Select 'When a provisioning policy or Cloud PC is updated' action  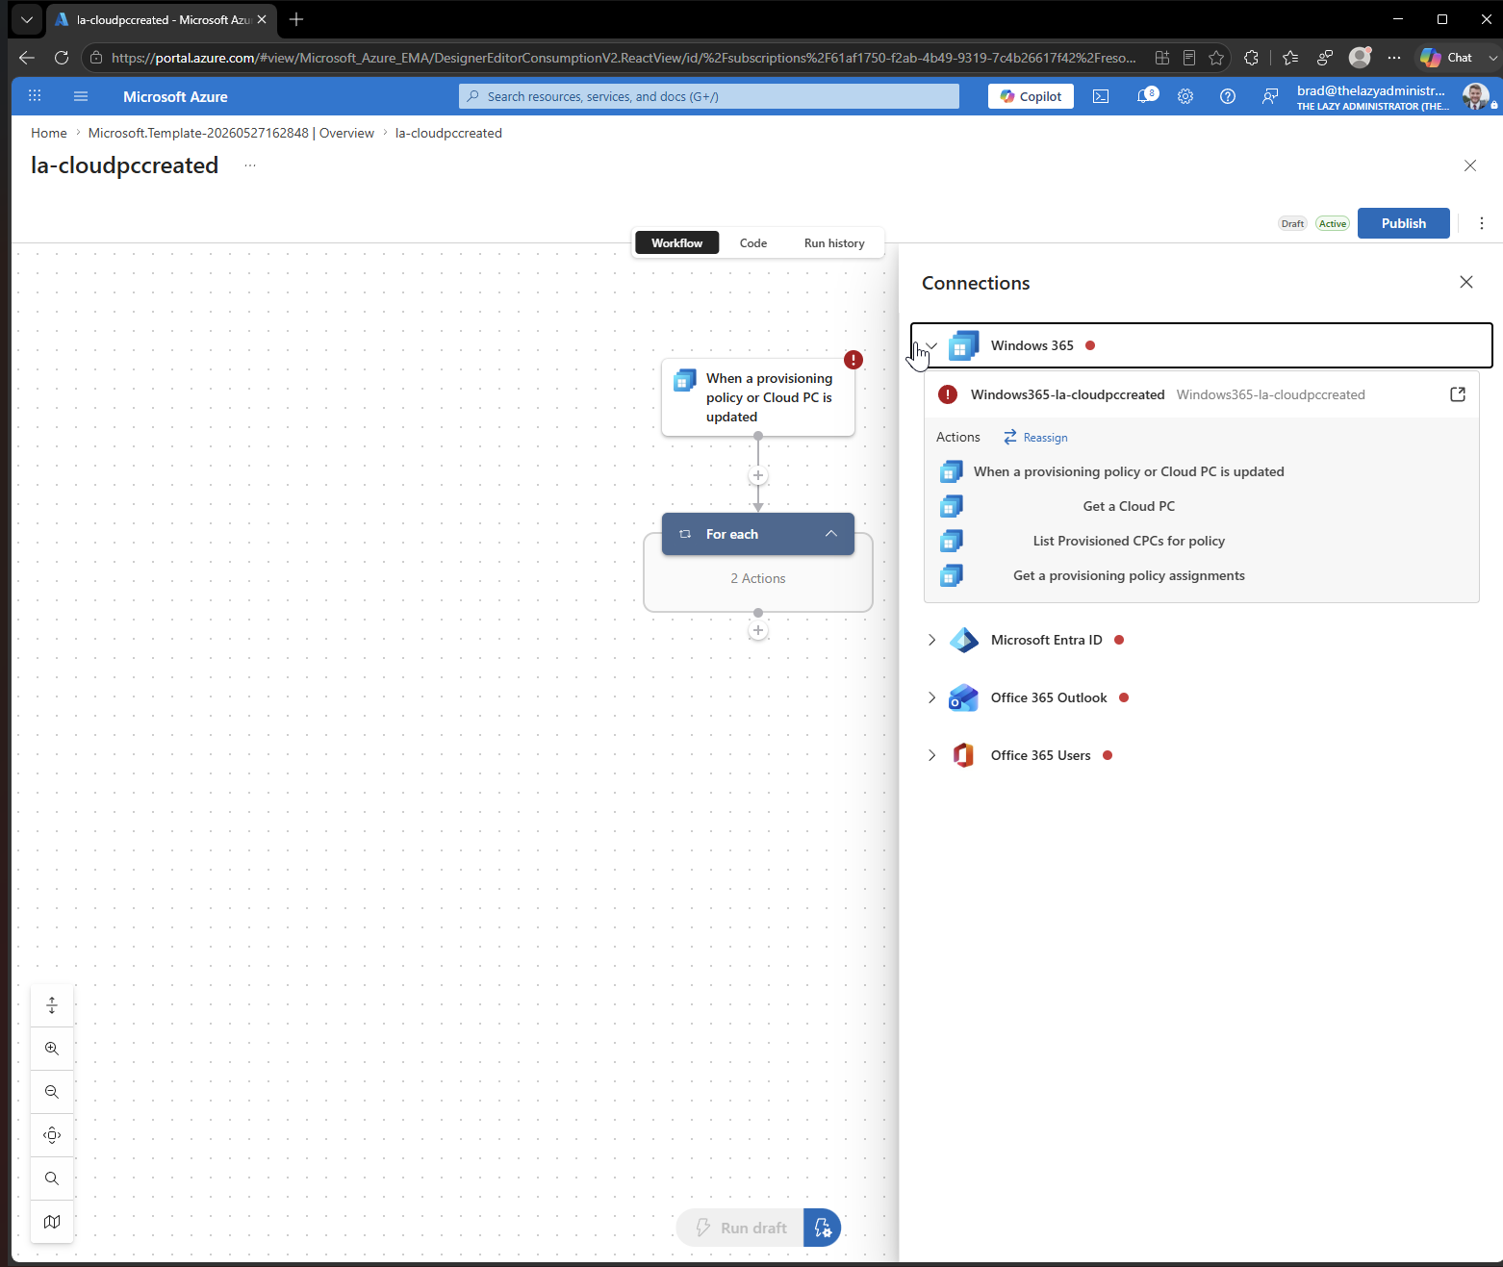point(1129,471)
